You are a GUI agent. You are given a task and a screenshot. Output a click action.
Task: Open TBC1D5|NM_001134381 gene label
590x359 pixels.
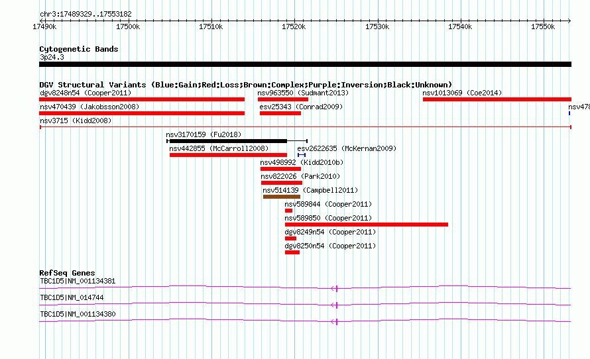[78, 282]
